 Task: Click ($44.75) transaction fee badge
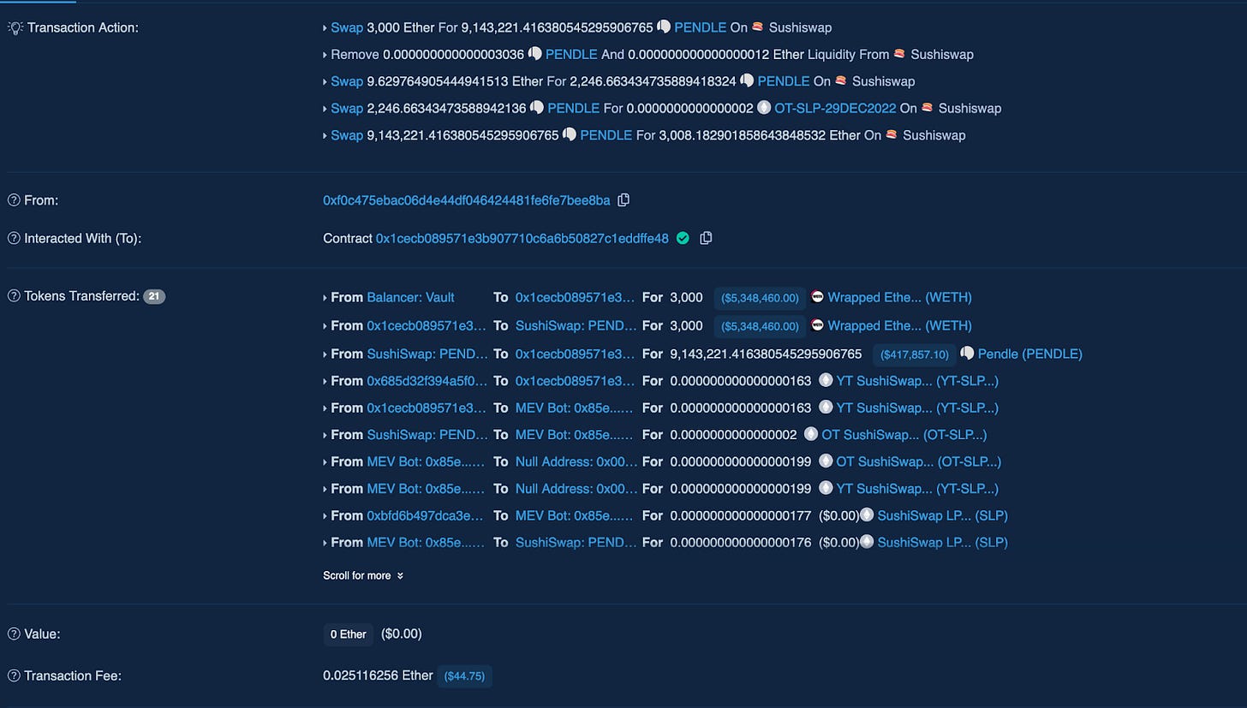pos(464,675)
